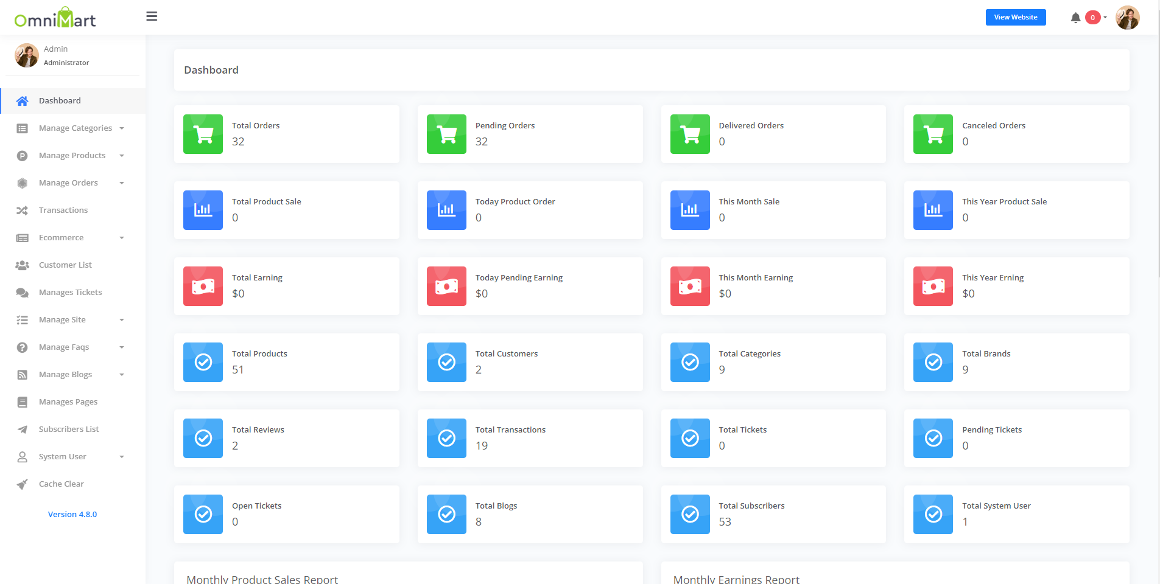
Task: Expand the Manage Categories submenu arrow
Action: tap(122, 128)
